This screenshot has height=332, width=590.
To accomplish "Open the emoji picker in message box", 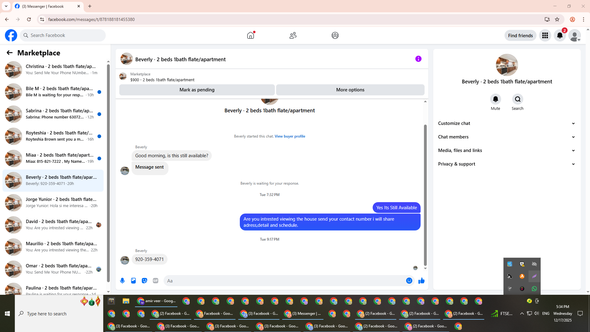I will tap(409, 281).
